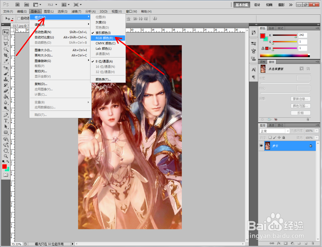The height and width of the screenshot is (247, 322).
Task: Hide the 索引 layer with eye icon
Action: click(x=261, y=146)
